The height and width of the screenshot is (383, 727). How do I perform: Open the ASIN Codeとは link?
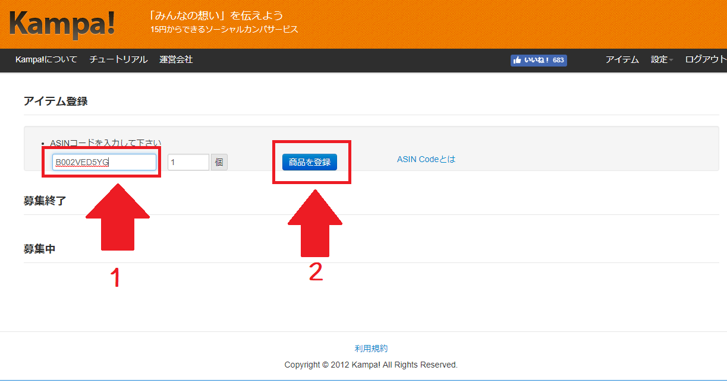[426, 159]
